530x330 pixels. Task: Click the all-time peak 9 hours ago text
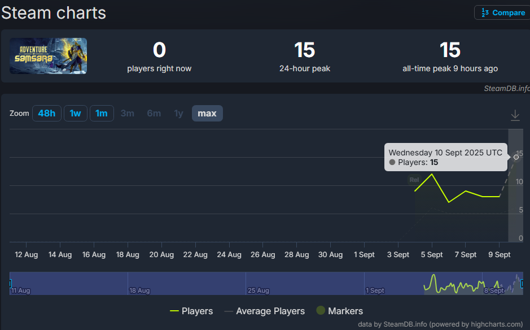tap(450, 68)
